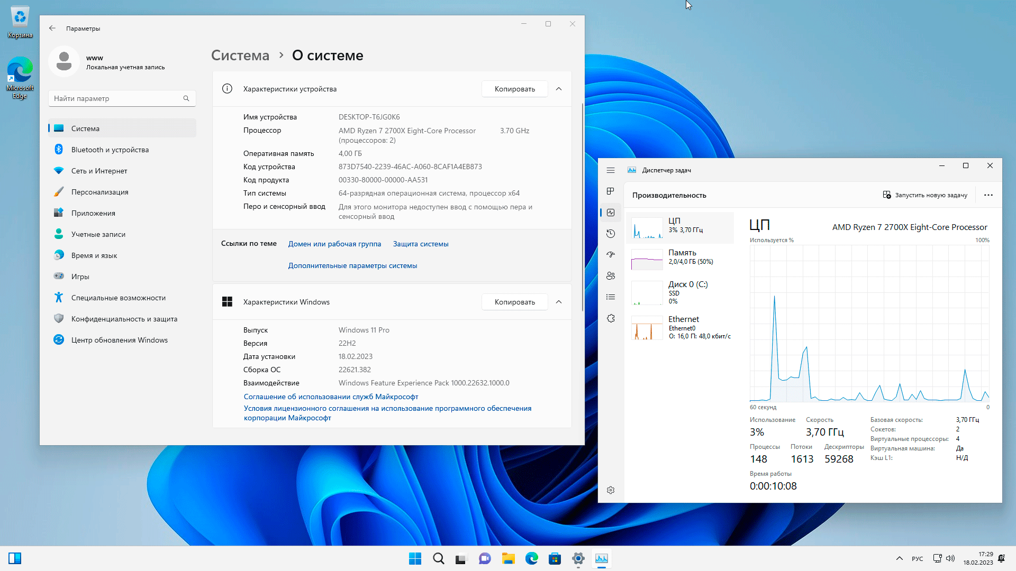Screen dimensions: 1016x571
Task: Click the settings content vertical scrollbar
Action: pyautogui.click(x=583, y=206)
